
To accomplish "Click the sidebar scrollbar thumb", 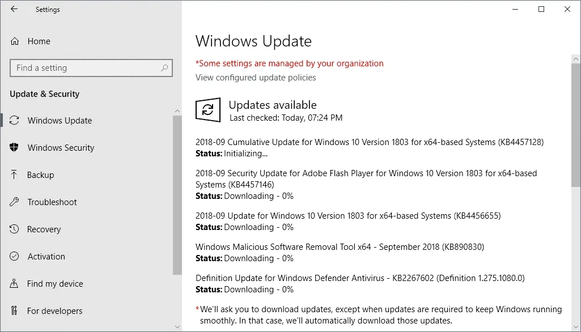I will pos(177,195).
